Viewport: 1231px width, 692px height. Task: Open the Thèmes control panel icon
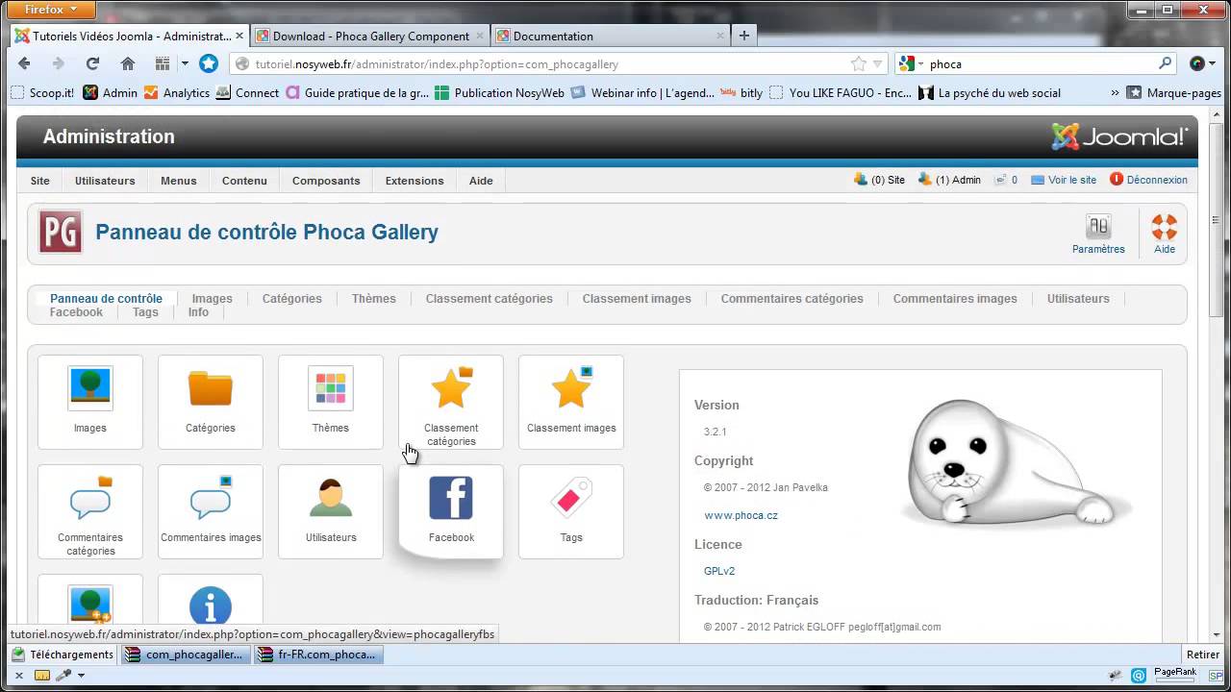[331, 402]
